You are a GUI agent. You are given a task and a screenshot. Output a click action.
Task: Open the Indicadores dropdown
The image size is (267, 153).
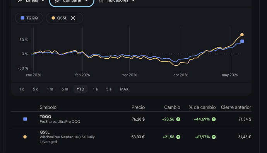click(117, 1)
